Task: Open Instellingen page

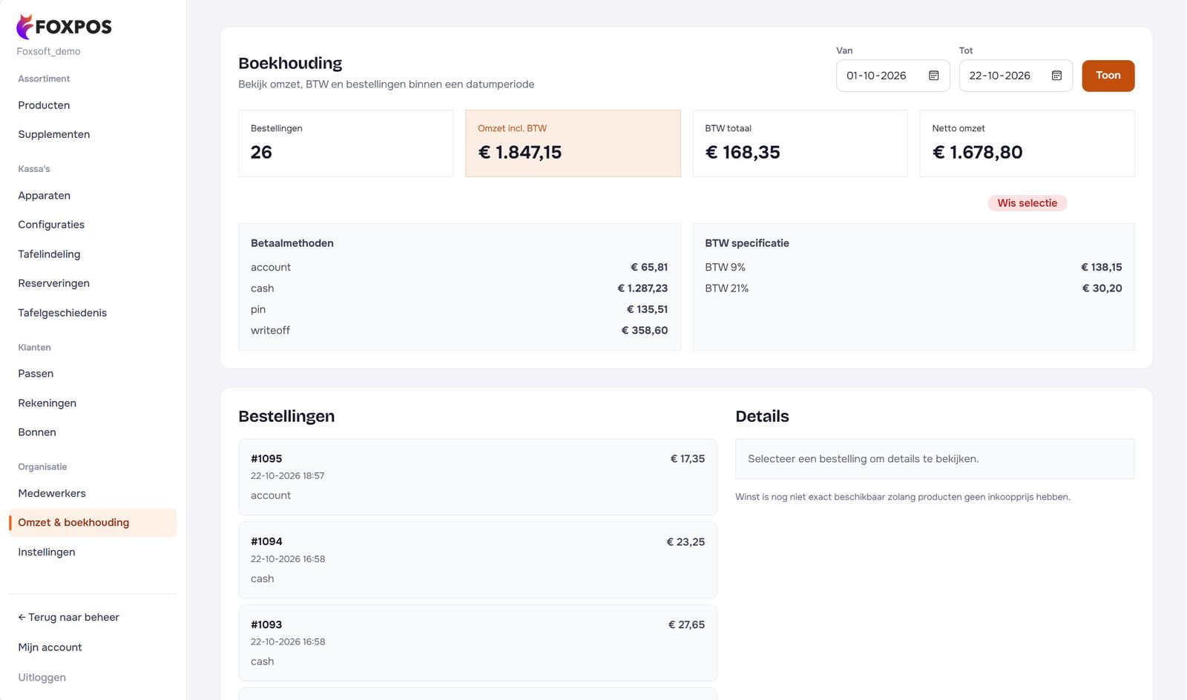Action: click(46, 552)
